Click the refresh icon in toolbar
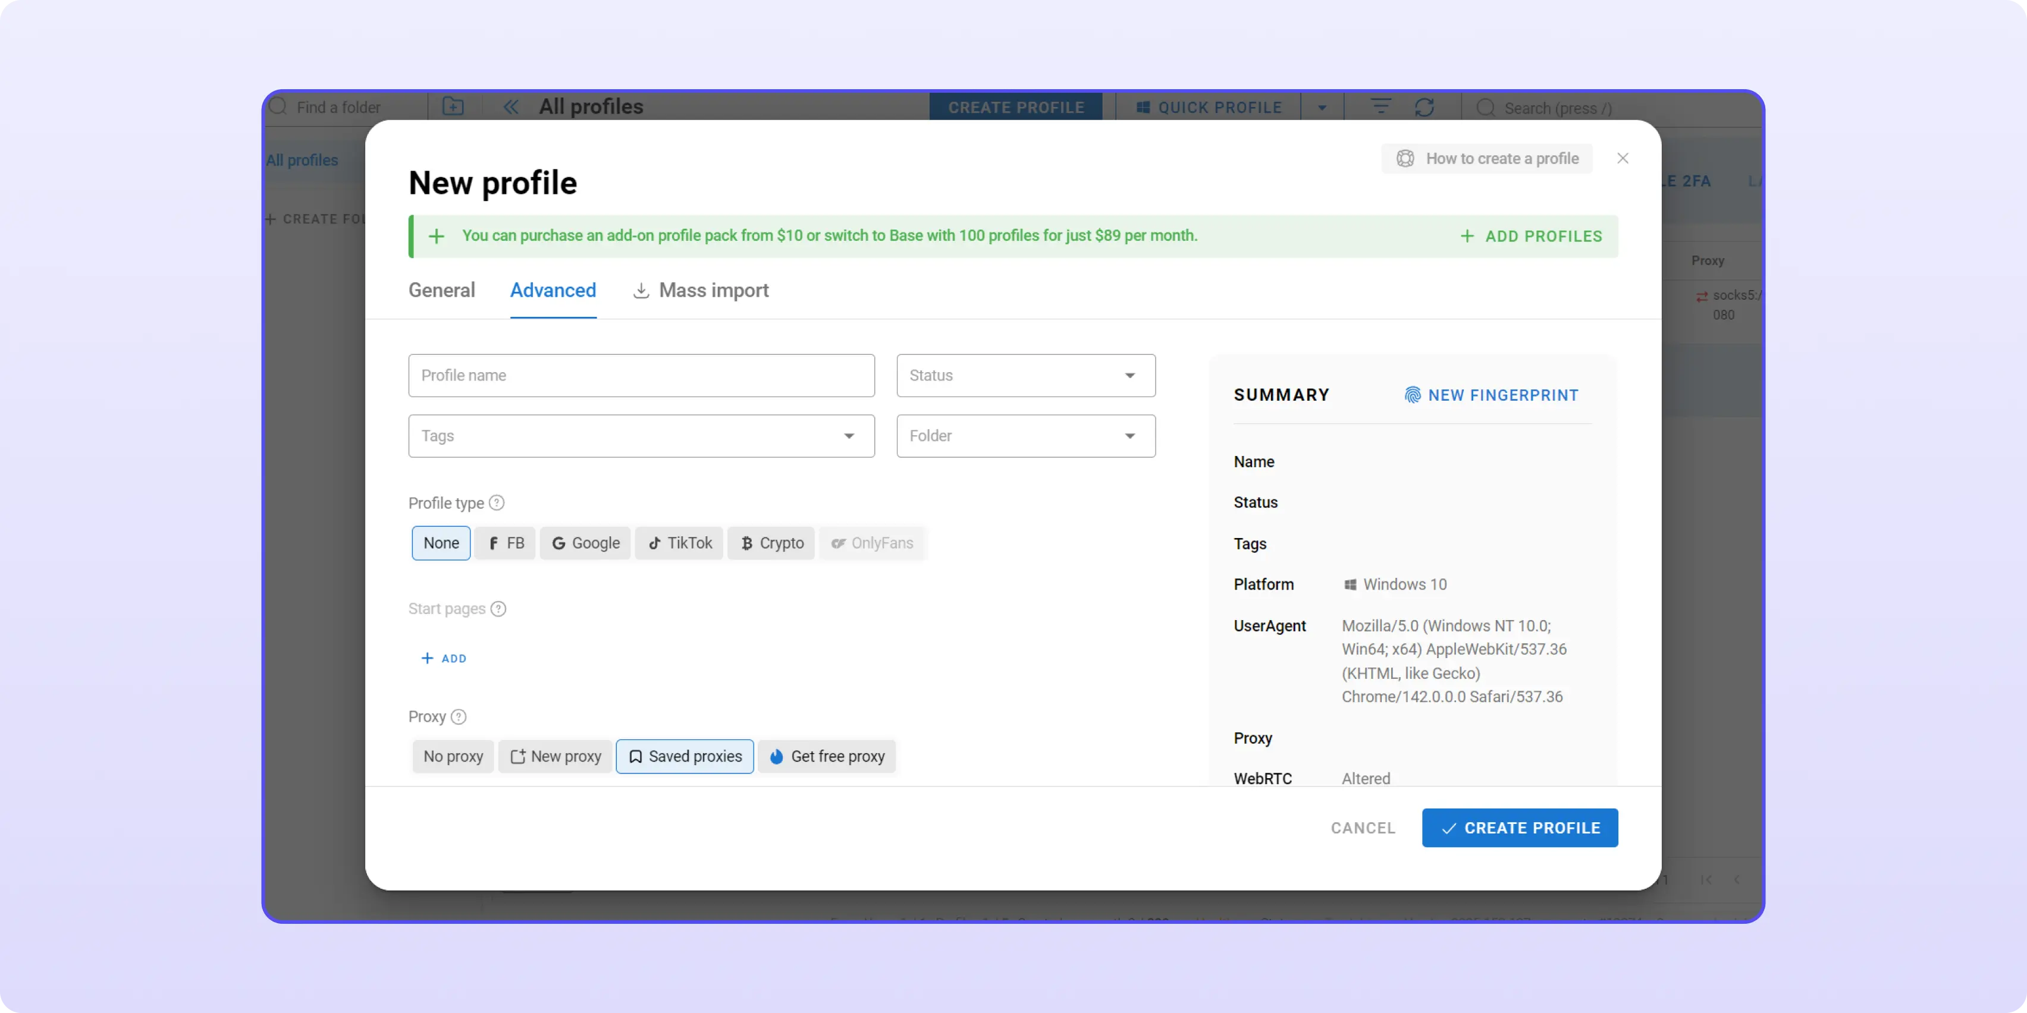This screenshot has width=2027, height=1013. pos(1424,107)
